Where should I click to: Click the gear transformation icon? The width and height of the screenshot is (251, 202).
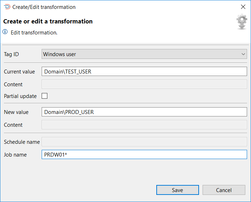tap(242, 22)
